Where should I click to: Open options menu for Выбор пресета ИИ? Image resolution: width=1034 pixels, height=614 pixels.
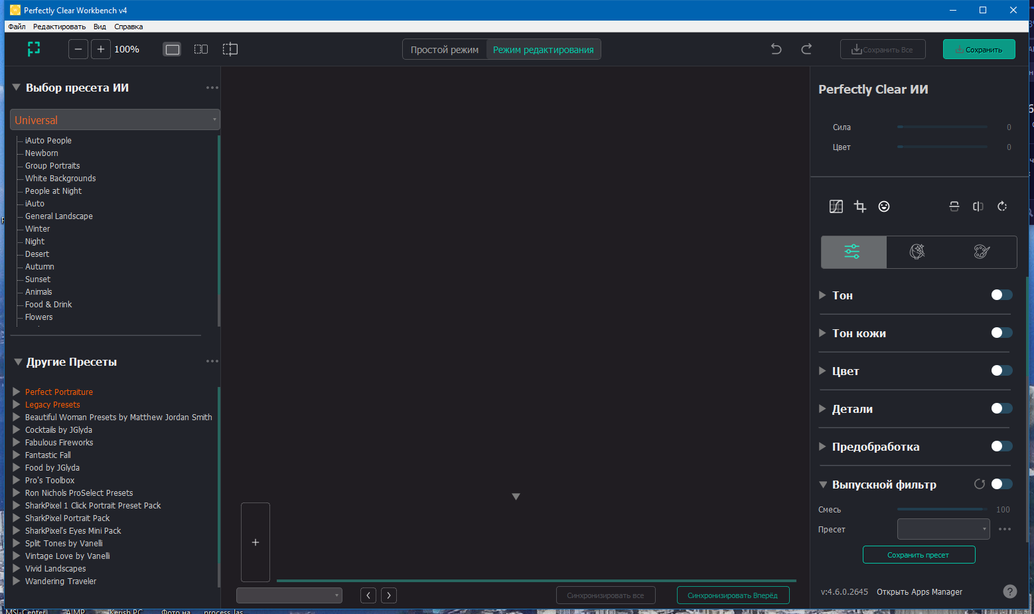point(212,88)
